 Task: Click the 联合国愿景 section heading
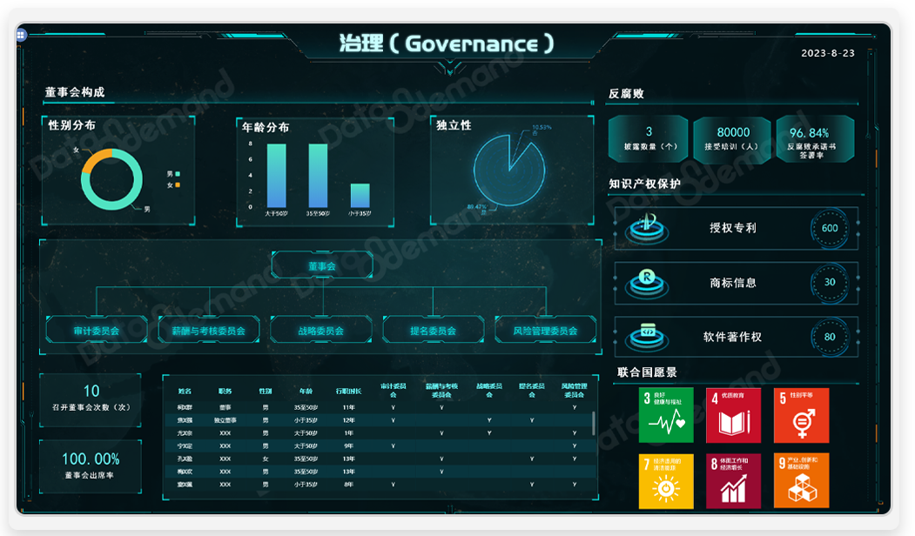click(x=647, y=372)
